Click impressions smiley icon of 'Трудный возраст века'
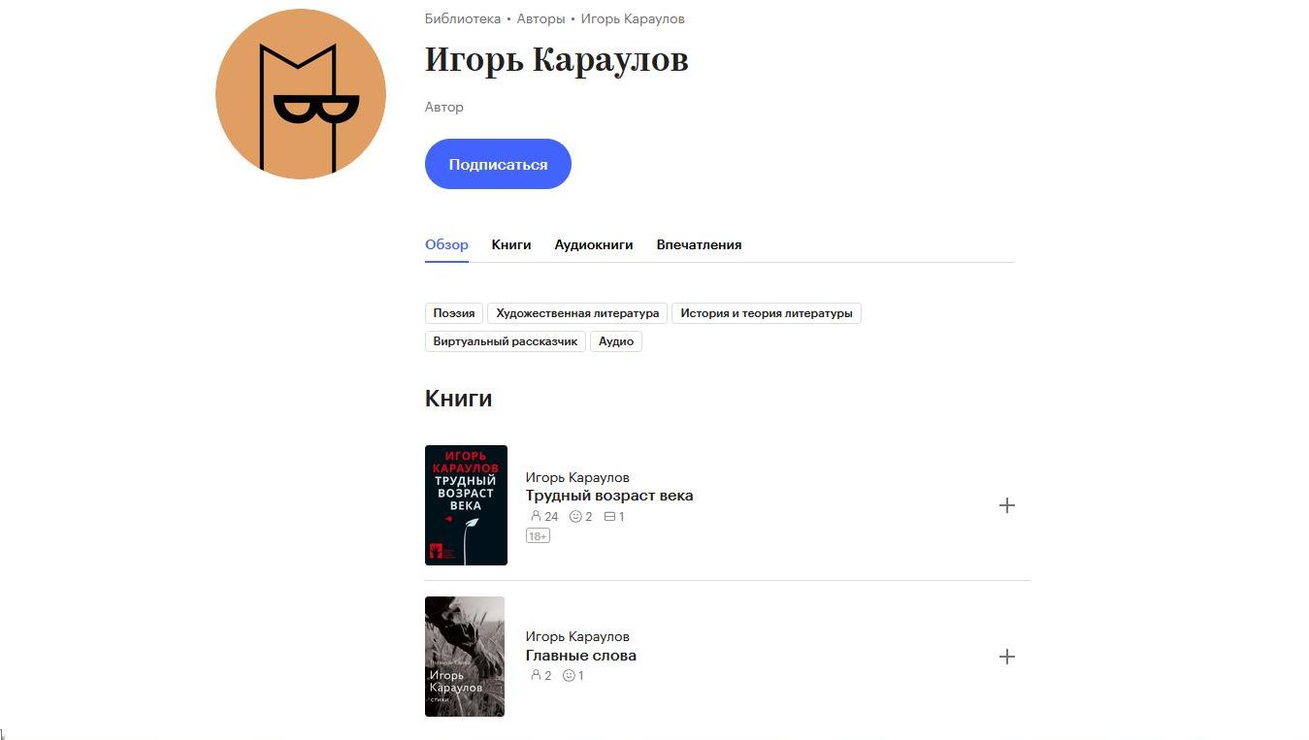Screen dimensions: 1309x740 tap(575, 517)
